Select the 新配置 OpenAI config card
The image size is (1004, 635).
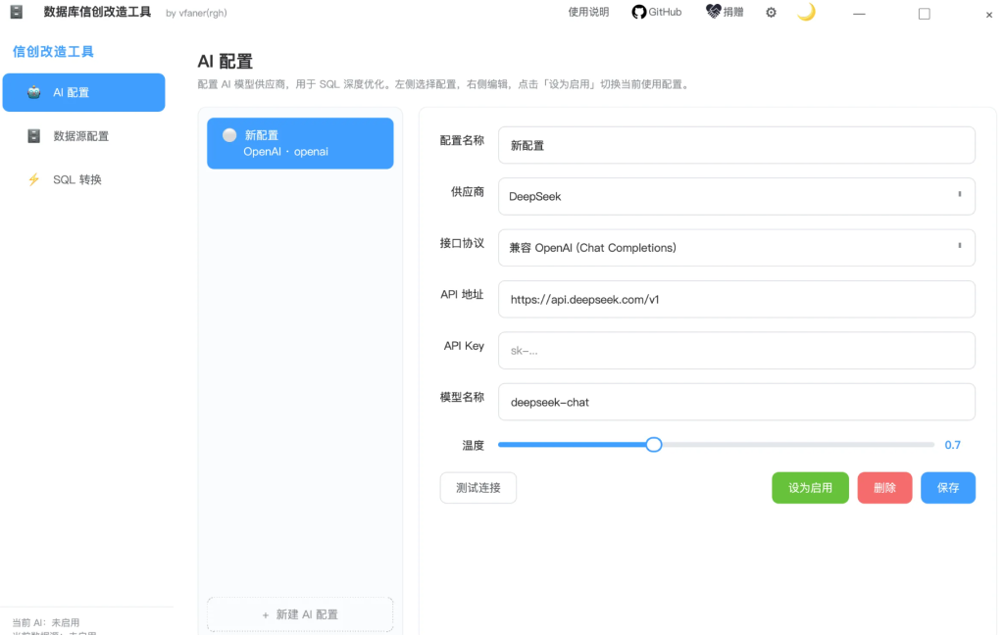point(300,143)
